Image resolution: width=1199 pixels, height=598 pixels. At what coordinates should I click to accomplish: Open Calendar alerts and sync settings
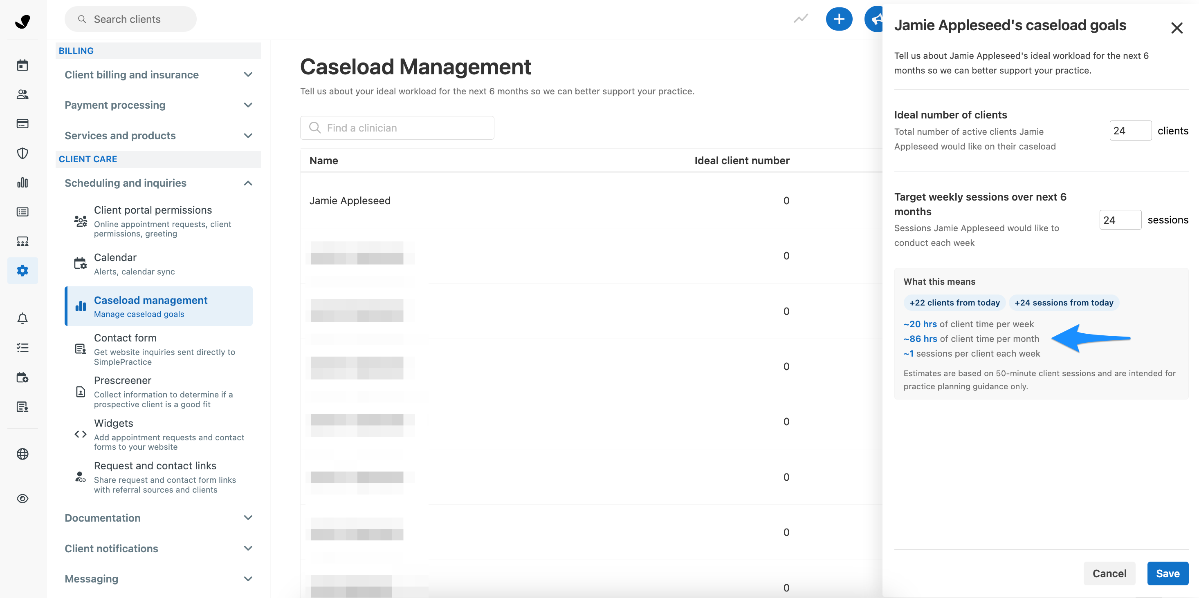[158, 264]
